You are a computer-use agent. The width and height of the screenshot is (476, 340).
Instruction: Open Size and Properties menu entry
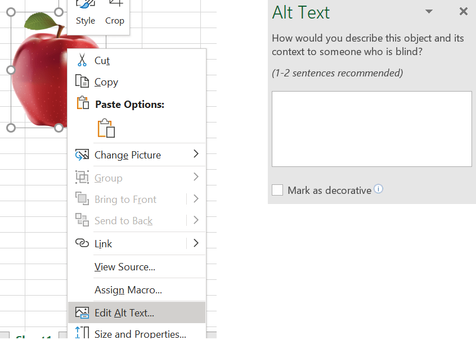coord(140,334)
